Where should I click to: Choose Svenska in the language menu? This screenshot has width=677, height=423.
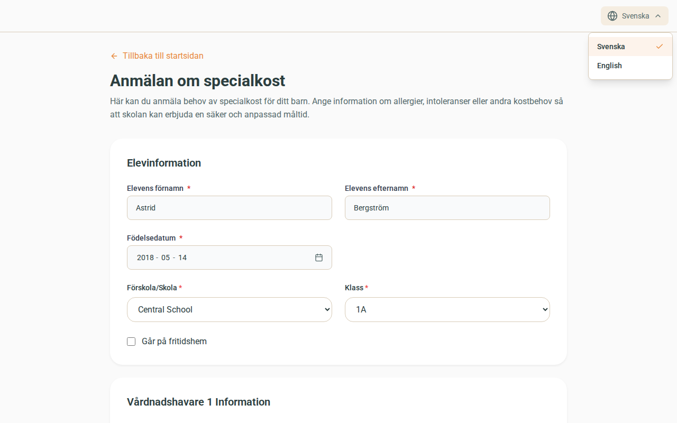[630, 47]
